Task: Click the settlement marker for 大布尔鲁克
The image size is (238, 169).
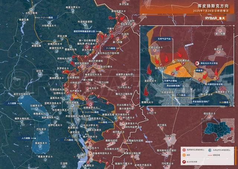Action: tap(31, 10)
